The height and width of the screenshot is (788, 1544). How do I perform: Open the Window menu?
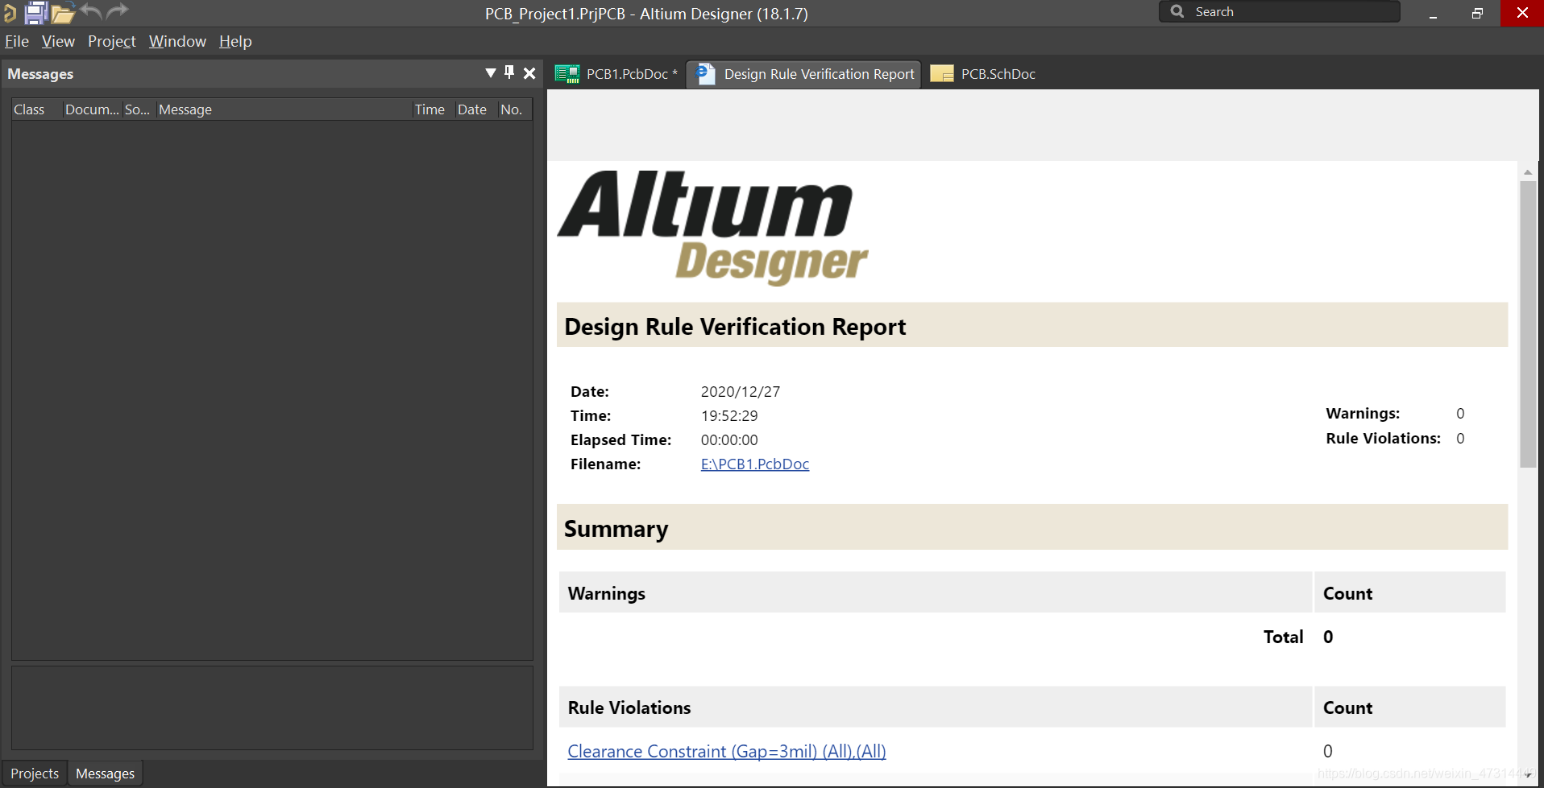177,41
